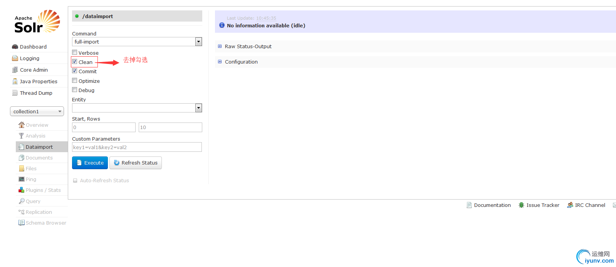This screenshot has width=616, height=267.
Task: Click the Query magnifier icon
Action: 22,201
